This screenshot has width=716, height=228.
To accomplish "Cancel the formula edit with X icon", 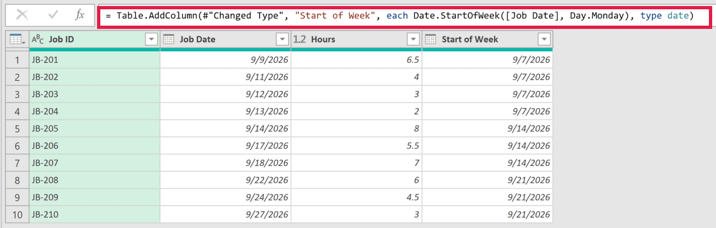I will click(22, 15).
